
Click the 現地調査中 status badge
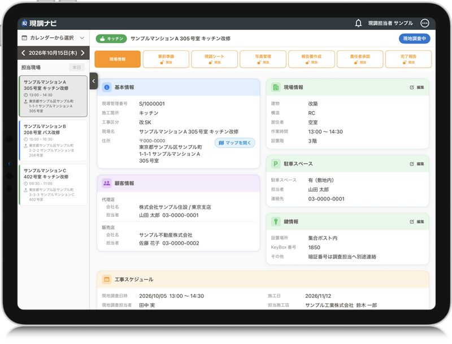tap(415, 38)
